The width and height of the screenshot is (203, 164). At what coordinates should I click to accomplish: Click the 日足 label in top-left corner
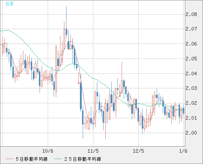(x=10, y=4)
